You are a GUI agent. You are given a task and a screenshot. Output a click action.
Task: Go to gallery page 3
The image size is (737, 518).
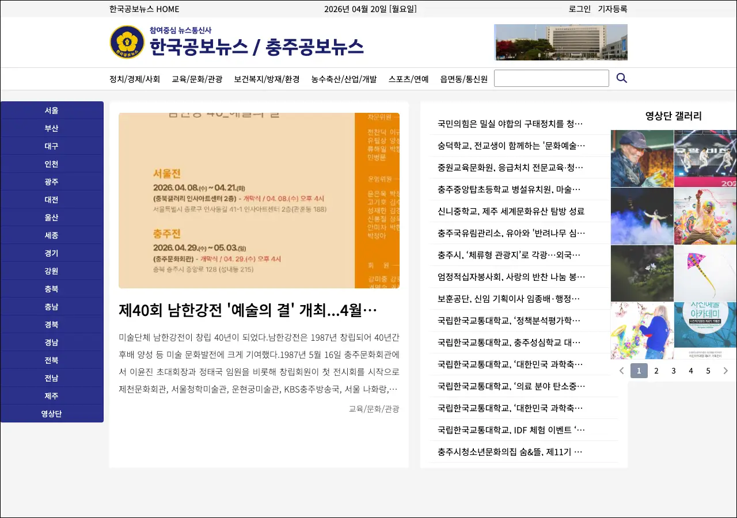click(x=674, y=371)
